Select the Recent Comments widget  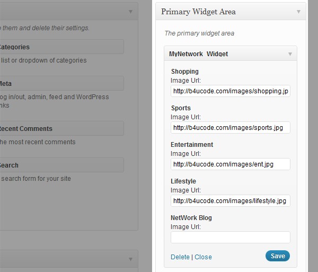[x=61, y=128]
